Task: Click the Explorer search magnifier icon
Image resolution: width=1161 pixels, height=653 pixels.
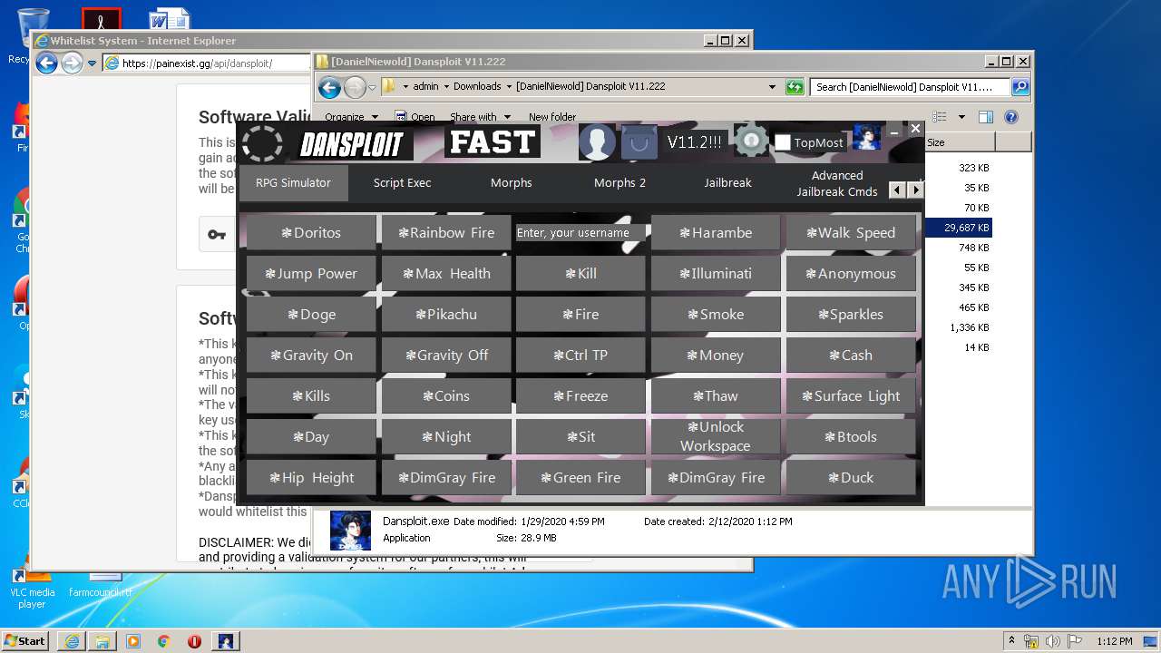Action: [x=1020, y=87]
